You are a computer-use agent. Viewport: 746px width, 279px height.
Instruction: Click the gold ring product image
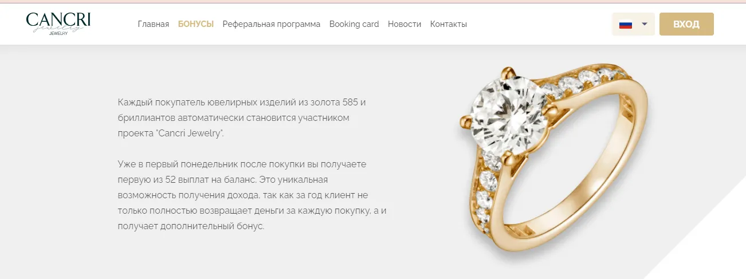pos(553,159)
